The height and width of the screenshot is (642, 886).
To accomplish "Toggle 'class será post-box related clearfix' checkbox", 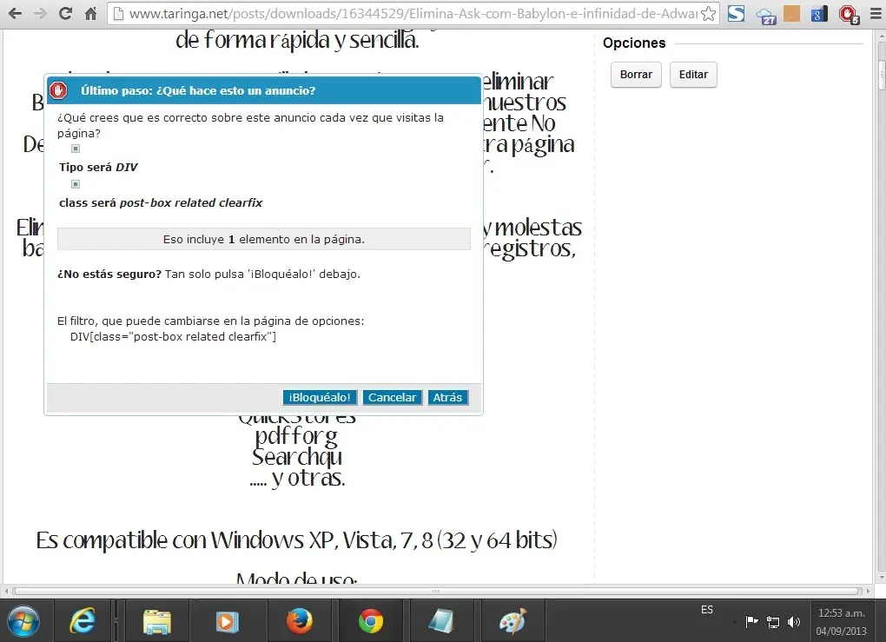I will [x=76, y=184].
